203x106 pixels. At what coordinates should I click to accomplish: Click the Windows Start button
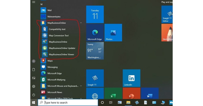click(x=34, y=102)
